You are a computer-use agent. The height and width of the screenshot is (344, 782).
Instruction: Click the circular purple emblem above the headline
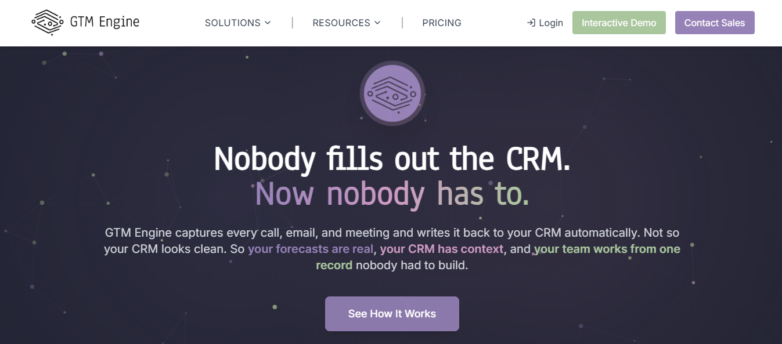(392, 93)
